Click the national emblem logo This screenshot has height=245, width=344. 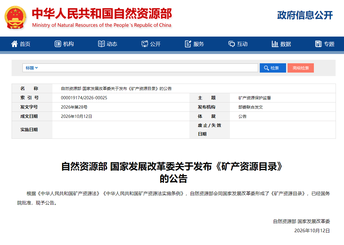(x=15, y=17)
